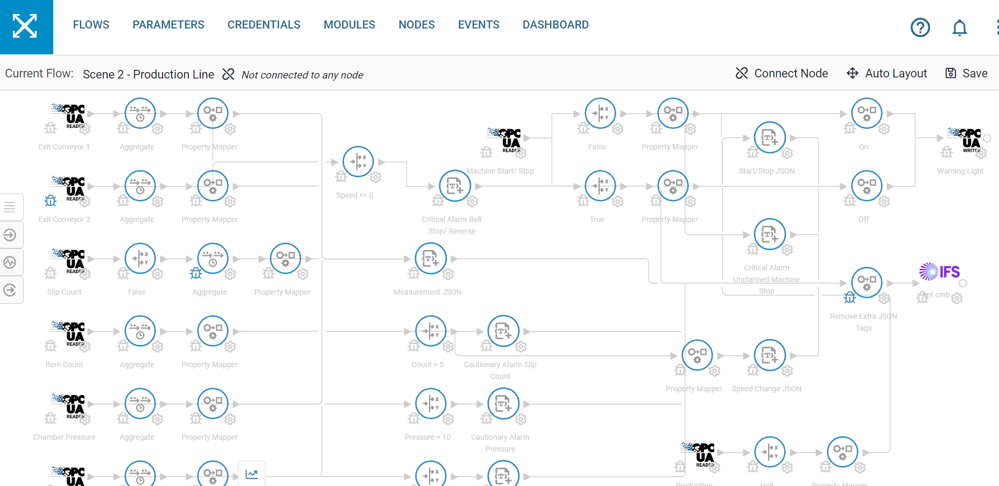
Task: Go to the Credentials tab
Action: tap(264, 25)
